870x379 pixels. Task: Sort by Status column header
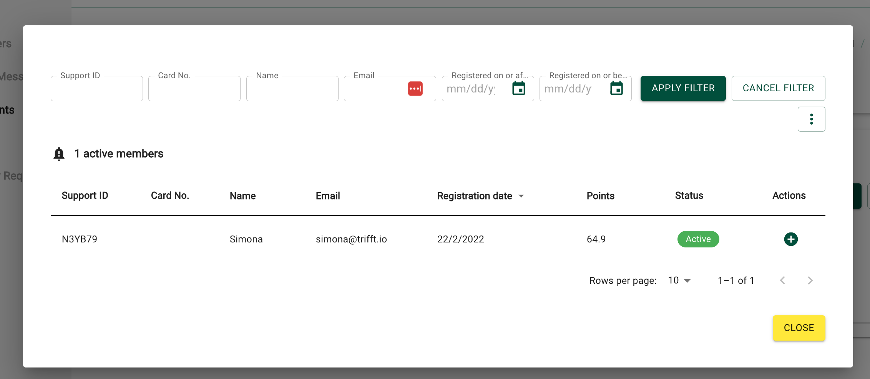pos(689,196)
